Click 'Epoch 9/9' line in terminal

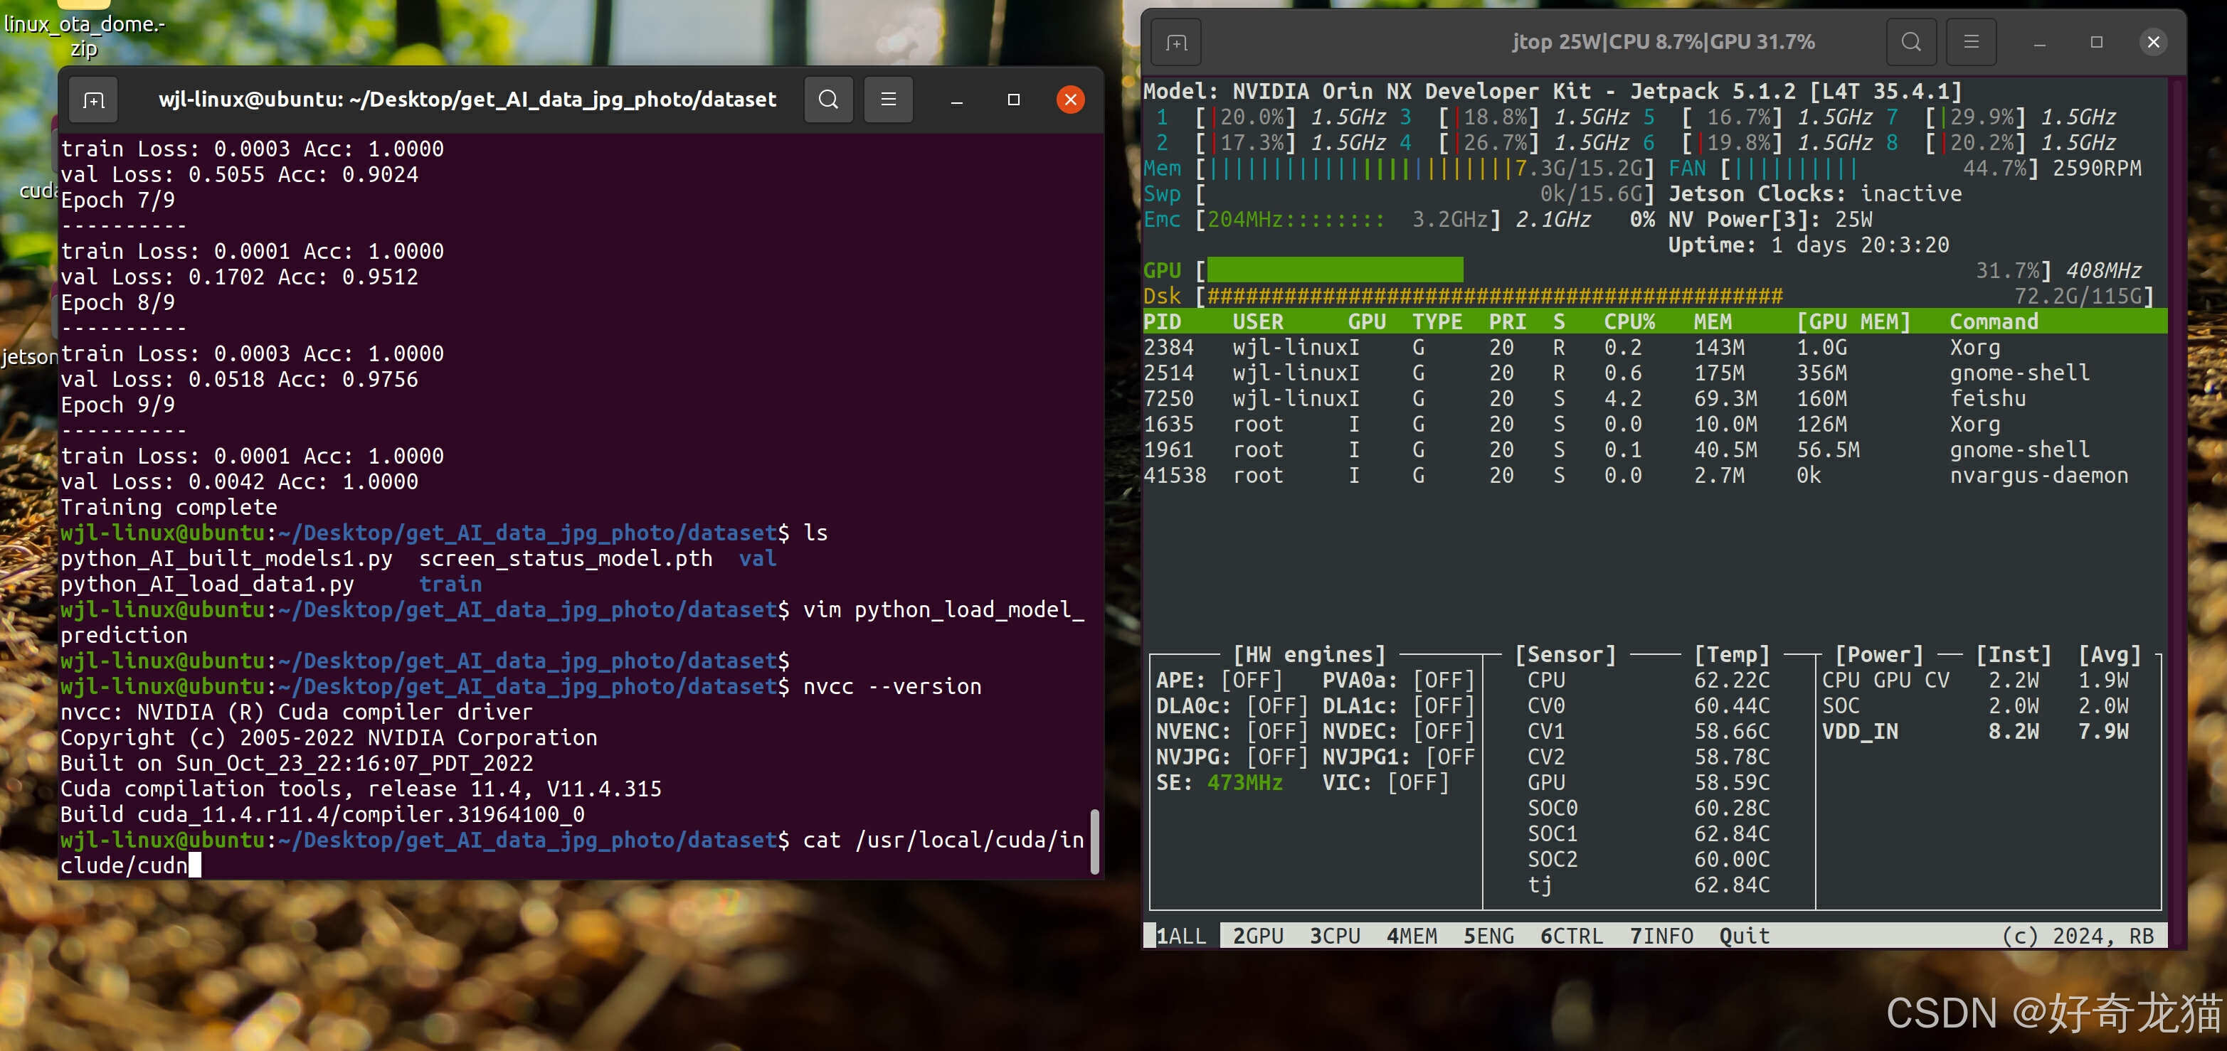[117, 405]
